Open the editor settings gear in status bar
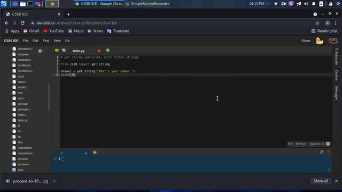The height and width of the screenshot is (192, 342). (328, 144)
